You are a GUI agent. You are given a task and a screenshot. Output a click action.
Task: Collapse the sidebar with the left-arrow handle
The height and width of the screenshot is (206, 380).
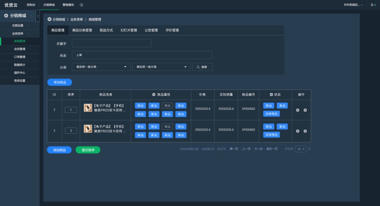tap(38, 16)
